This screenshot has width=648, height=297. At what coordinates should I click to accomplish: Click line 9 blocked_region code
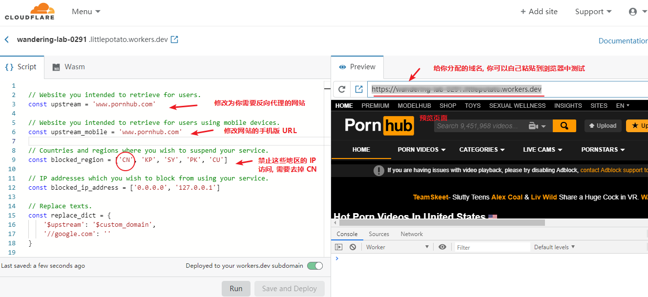point(128,159)
